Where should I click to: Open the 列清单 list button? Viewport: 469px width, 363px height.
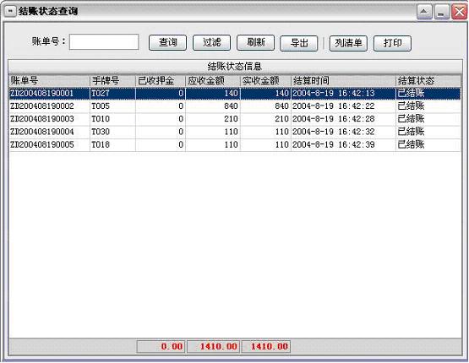(348, 43)
